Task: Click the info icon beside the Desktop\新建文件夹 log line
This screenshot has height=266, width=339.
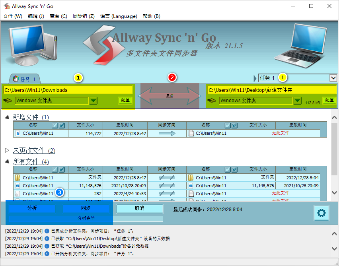Action: [47, 239]
